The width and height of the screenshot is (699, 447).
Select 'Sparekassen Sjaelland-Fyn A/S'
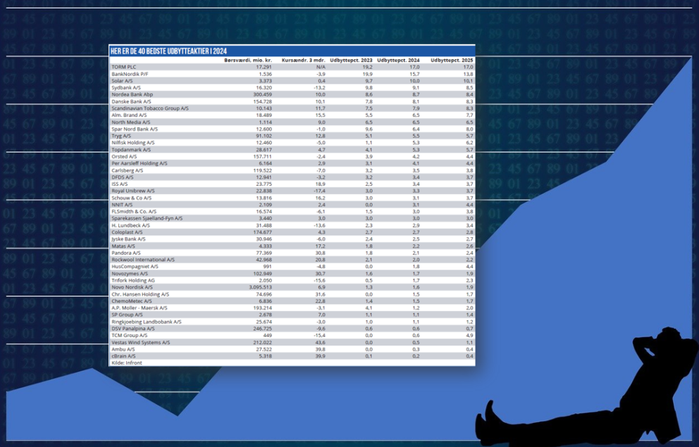[147, 218]
